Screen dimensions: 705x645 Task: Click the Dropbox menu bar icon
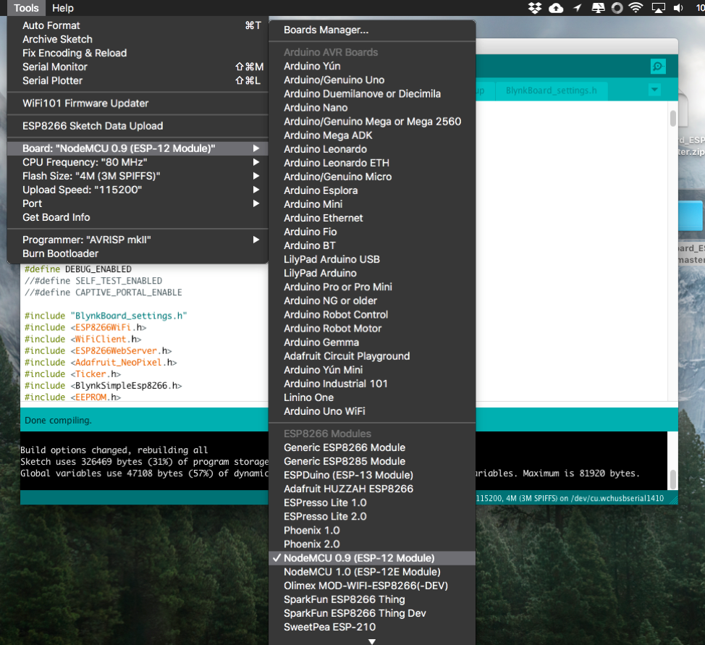pos(535,8)
